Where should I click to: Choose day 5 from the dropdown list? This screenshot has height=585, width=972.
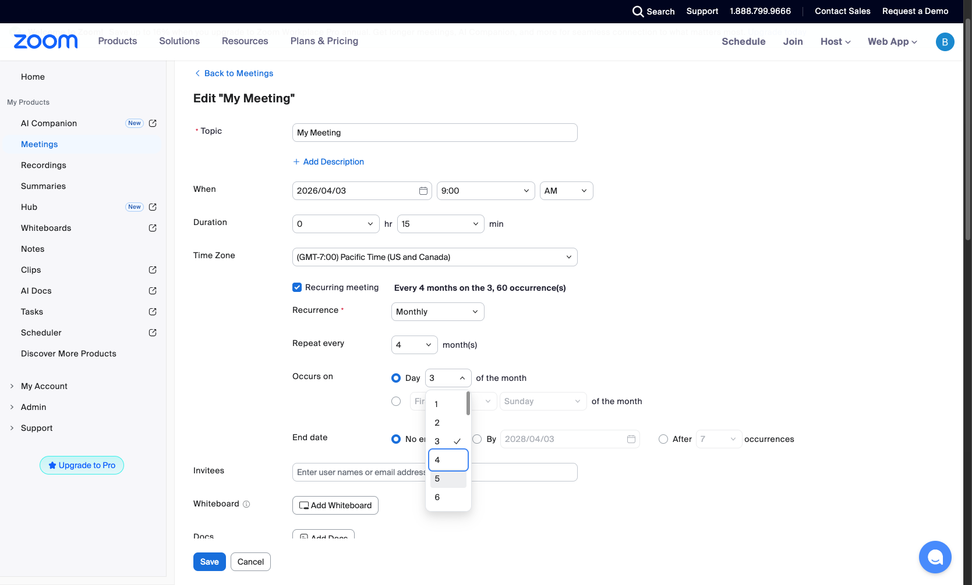click(448, 479)
